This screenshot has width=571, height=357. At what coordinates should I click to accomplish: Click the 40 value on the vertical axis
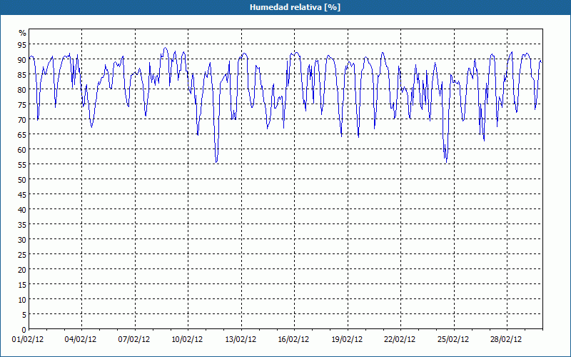[23, 210]
